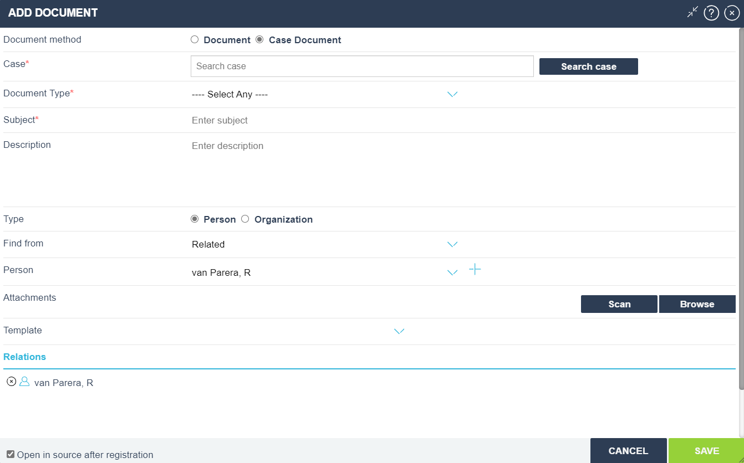This screenshot has height=463, width=744.
Task: Select the Case Document radio button
Action: pyautogui.click(x=259, y=39)
